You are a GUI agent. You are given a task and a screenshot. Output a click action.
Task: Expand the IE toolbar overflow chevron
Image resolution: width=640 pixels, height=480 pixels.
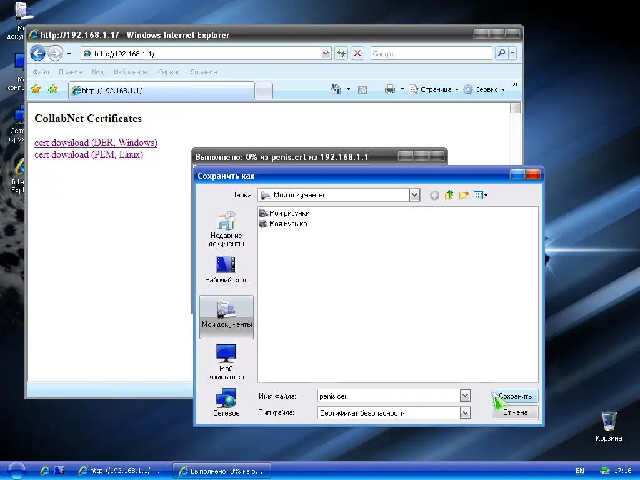click(515, 84)
